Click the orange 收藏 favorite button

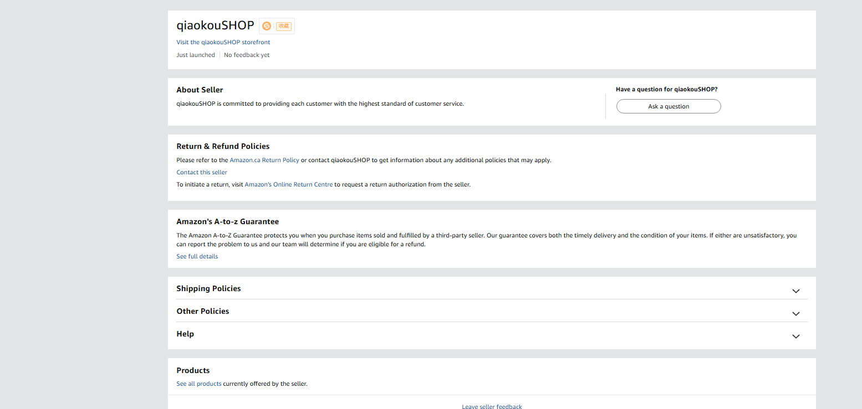(x=284, y=26)
